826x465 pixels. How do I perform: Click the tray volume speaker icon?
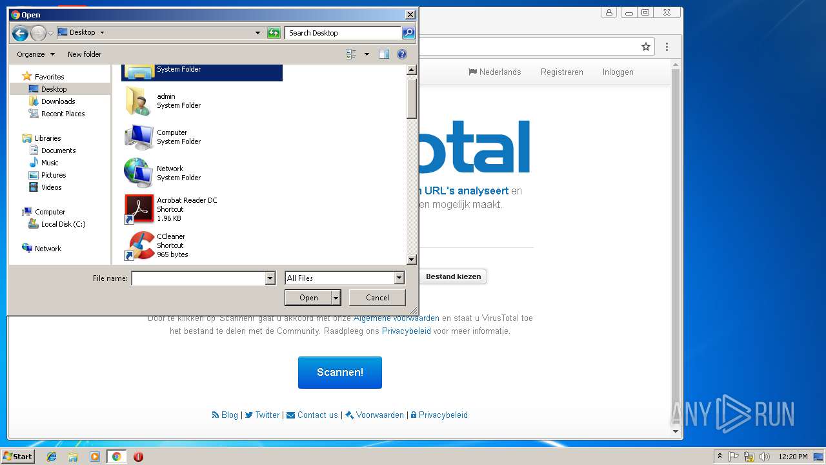765,457
